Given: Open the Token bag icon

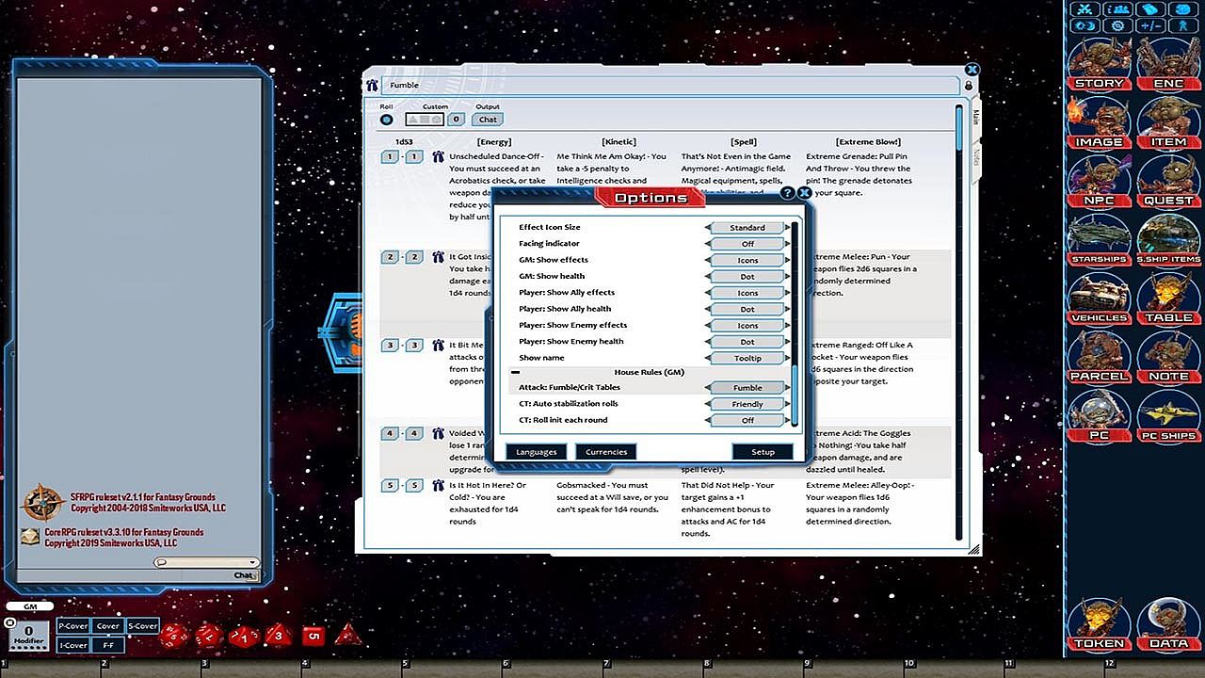Looking at the screenshot, I should [x=1099, y=623].
